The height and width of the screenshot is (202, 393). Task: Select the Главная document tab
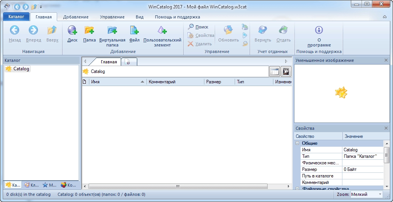(109, 62)
